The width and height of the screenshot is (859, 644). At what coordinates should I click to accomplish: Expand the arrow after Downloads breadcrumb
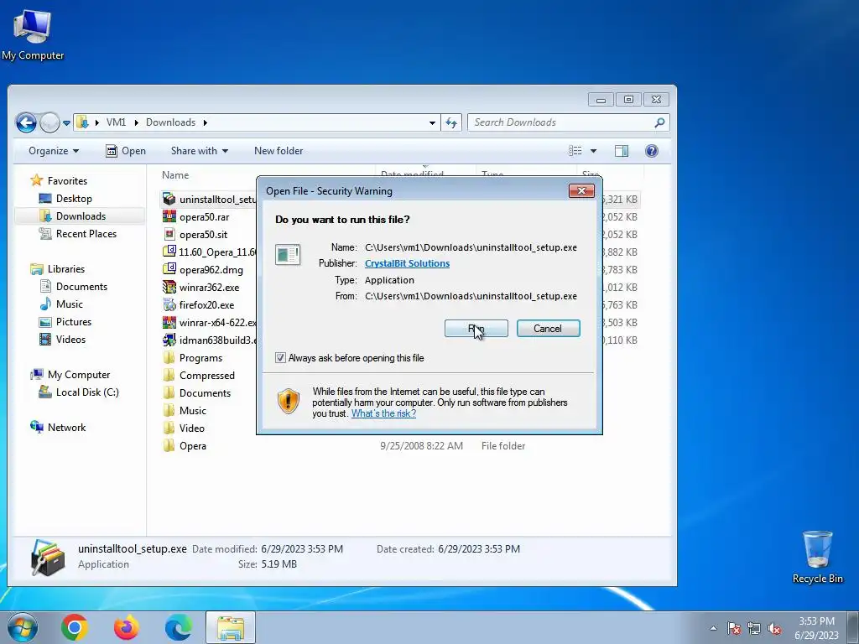[x=206, y=122]
